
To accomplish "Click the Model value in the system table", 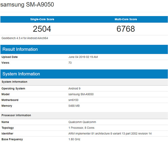I will [x=81, y=94].
